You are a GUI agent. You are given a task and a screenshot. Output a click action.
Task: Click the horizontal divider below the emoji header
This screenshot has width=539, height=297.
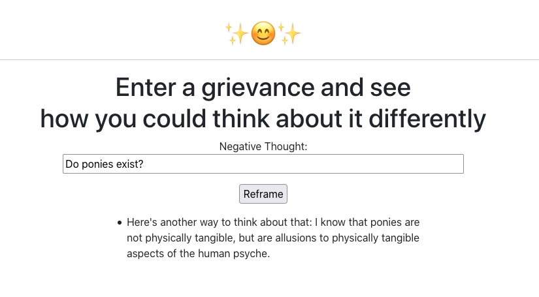point(269,59)
